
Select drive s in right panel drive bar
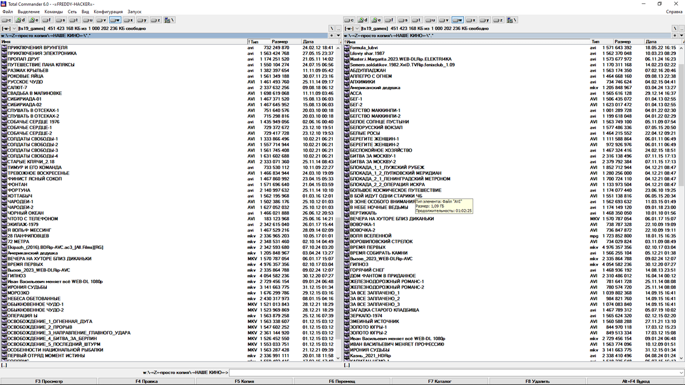tap(403, 20)
